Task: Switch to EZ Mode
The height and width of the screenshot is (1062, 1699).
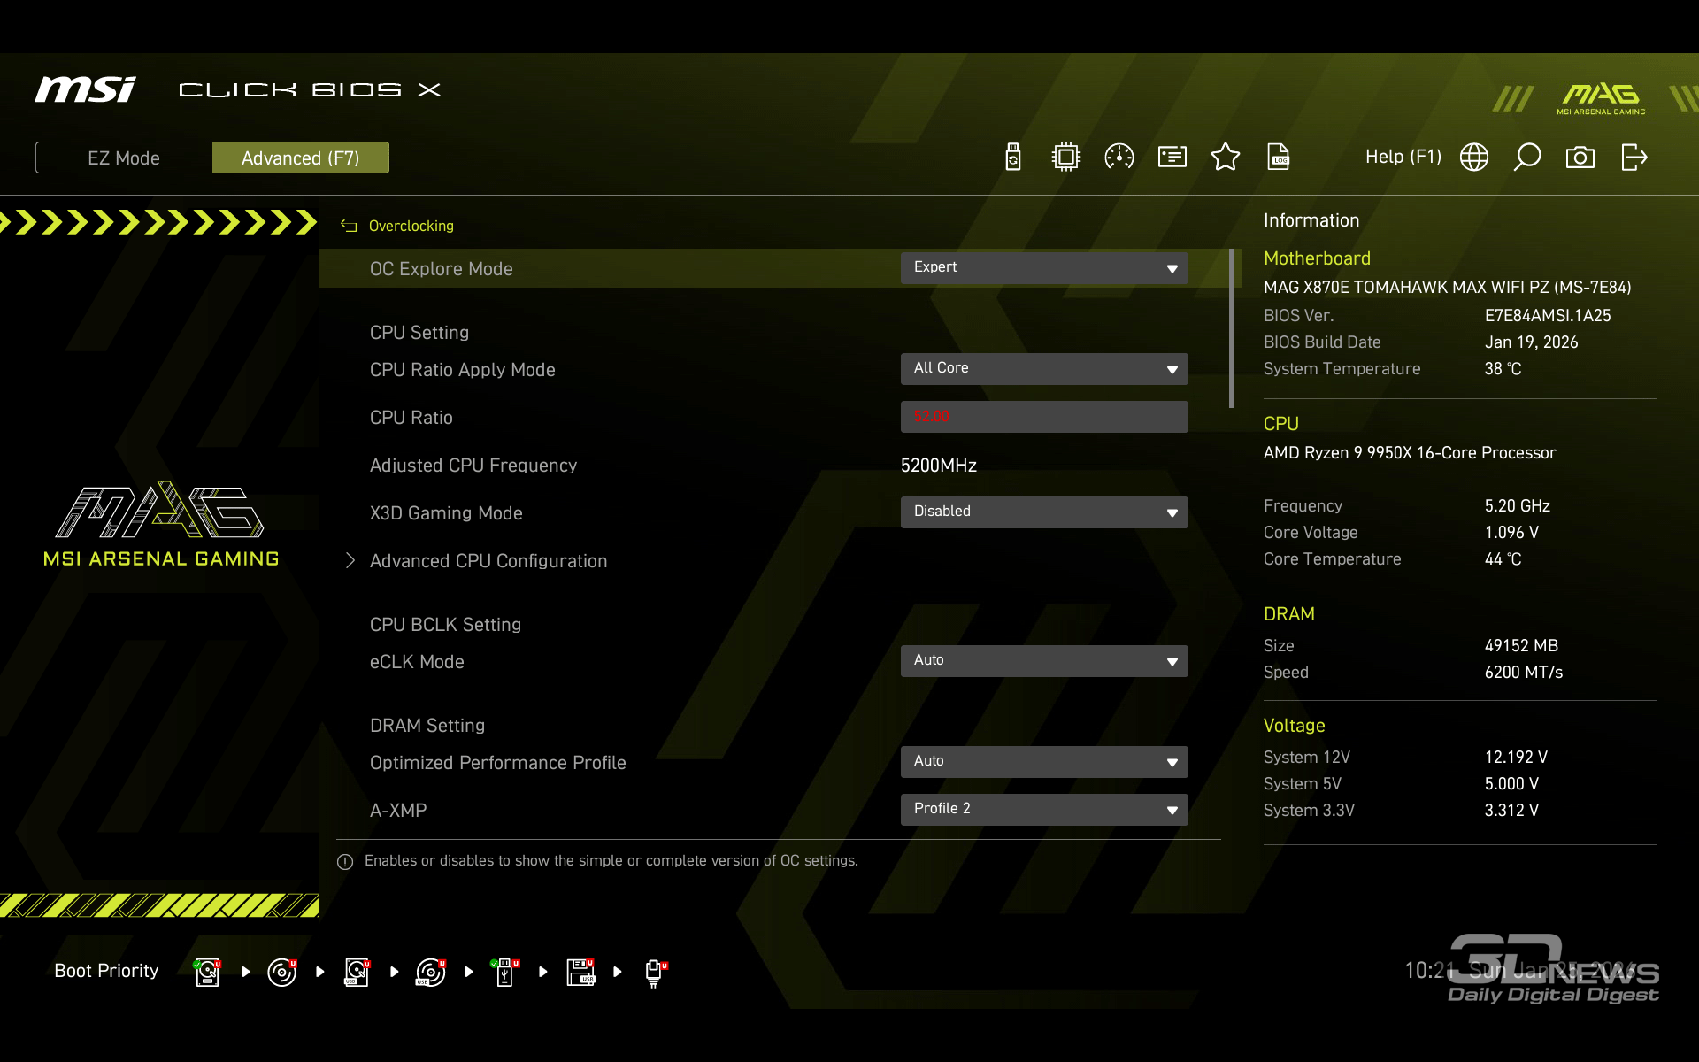Action: click(x=124, y=158)
